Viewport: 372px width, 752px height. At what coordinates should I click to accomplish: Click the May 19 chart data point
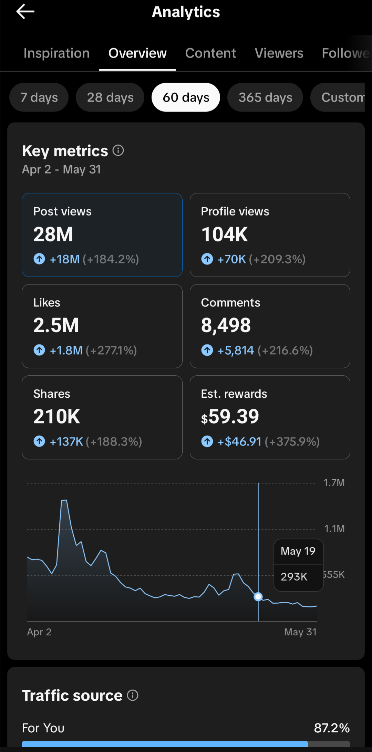tap(258, 597)
